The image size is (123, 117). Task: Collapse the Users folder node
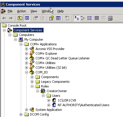point(43,96)
